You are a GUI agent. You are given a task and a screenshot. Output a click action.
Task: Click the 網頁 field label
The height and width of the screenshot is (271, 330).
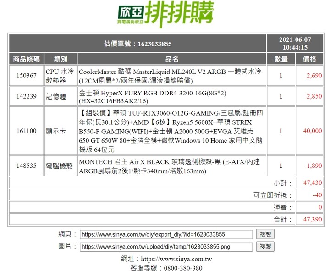67,234
